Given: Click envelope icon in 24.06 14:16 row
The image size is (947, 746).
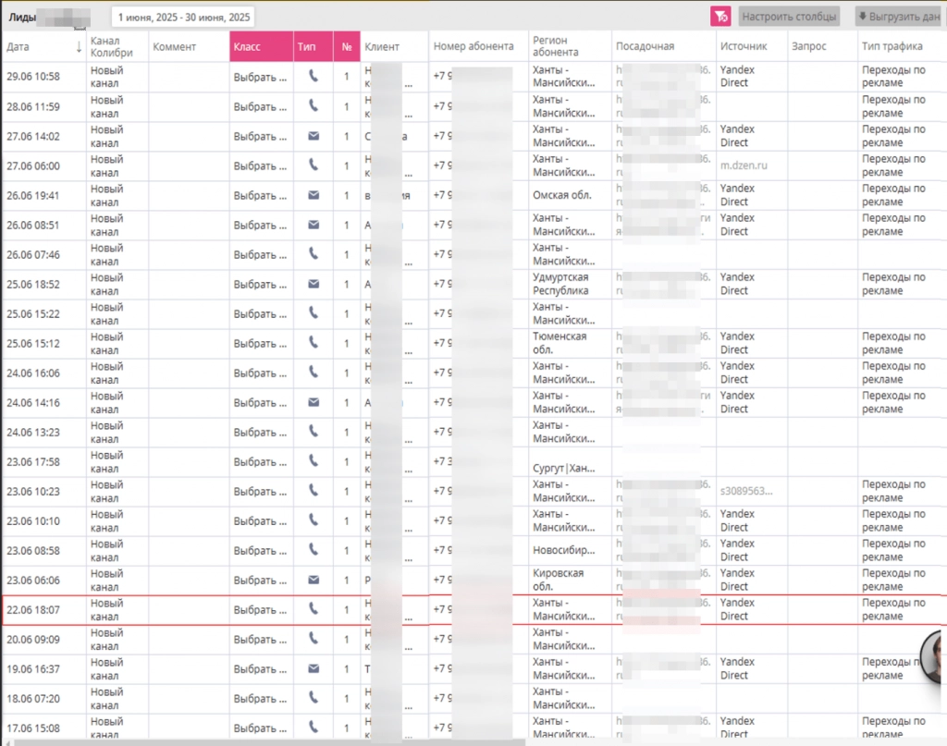Looking at the screenshot, I should click(x=314, y=402).
